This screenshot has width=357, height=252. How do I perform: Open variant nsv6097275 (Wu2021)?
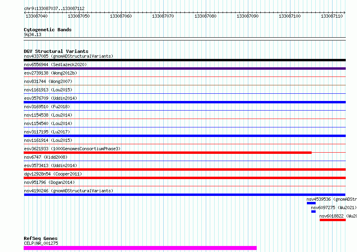(334, 208)
